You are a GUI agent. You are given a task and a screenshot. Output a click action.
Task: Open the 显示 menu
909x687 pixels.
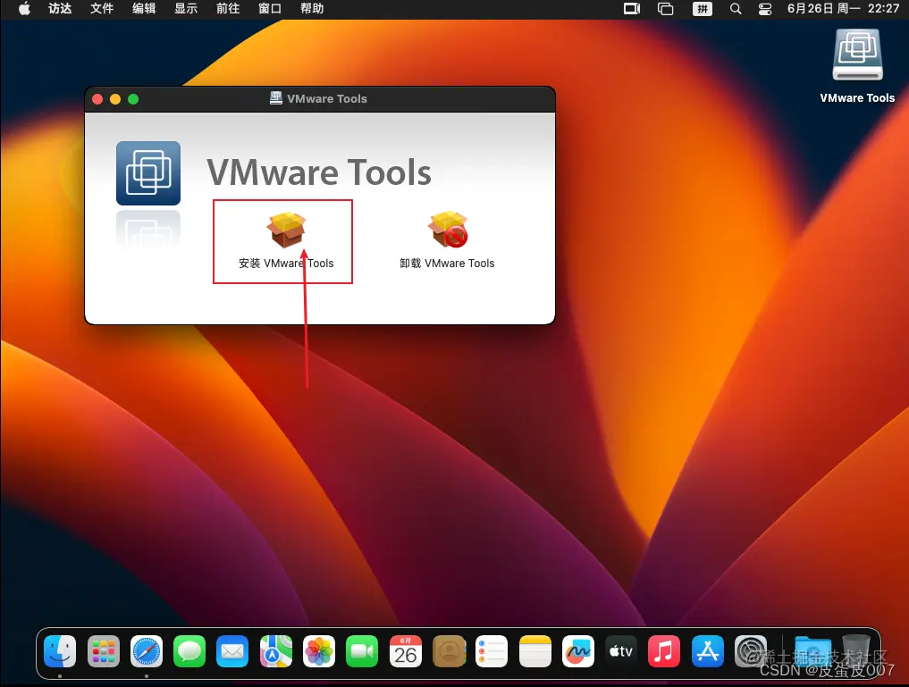click(x=186, y=8)
